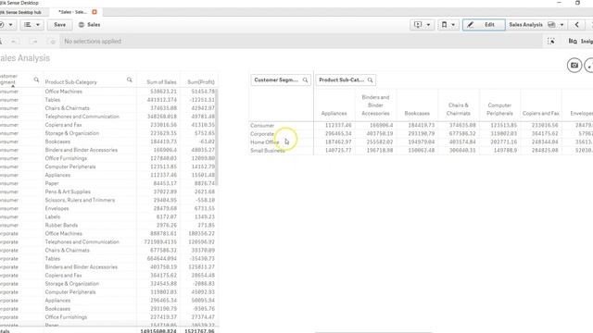Screen dimensions: 593x333
Task: Open the navigation compass menu dropdown
Action: click(6, 25)
